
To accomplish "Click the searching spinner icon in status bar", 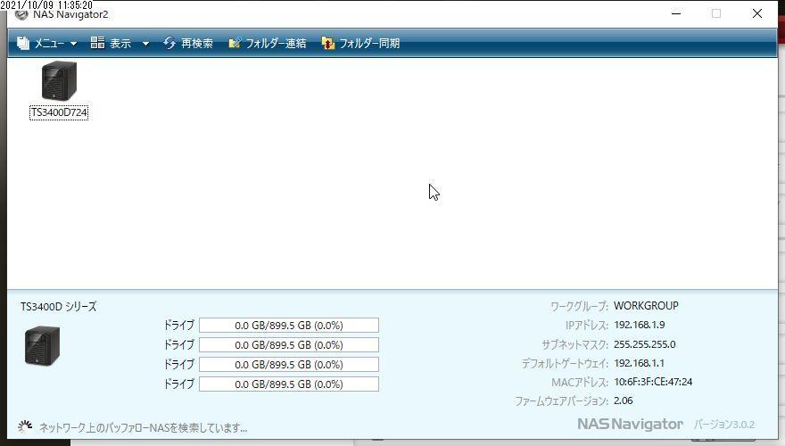I will [x=25, y=426].
